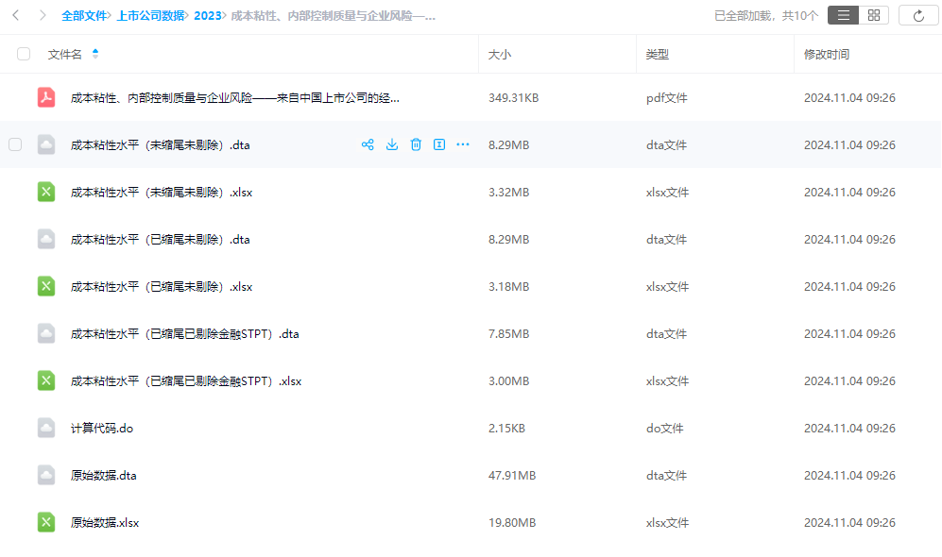This screenshot has width=942, height=557.
Task: Tick the select-all checkbox in header
Action: (x=24, y=54)
